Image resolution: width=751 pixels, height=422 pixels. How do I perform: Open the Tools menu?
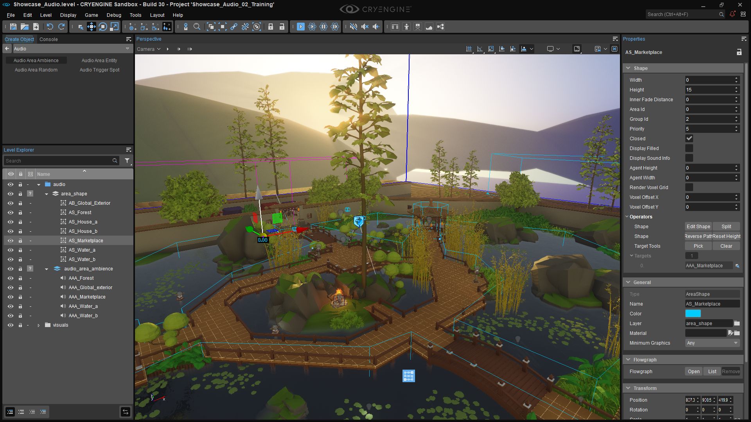135,15
